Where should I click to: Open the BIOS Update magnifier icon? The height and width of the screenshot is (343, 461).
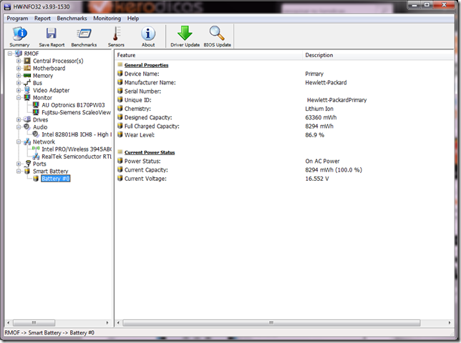tap(218, 36)
